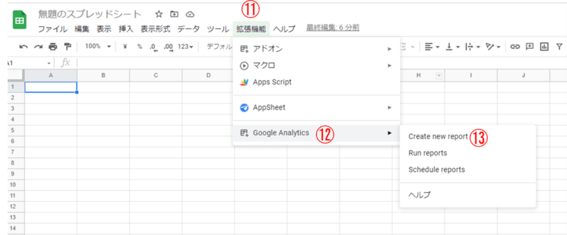The image size is (567, 235).
Task: Click the Undo arrow icon
Action: [x=23, y=47]
